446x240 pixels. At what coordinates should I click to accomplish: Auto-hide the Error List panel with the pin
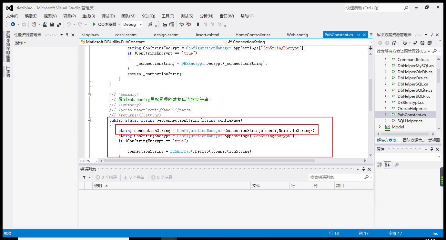point(363,169)
